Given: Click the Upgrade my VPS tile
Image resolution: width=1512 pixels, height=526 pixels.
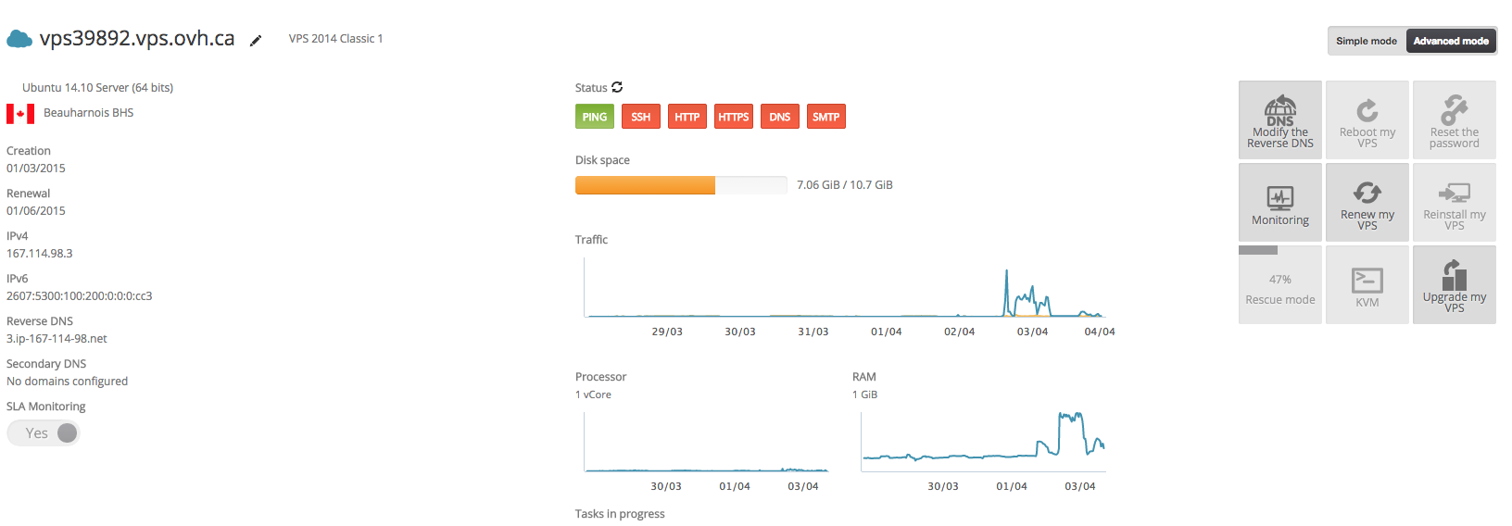Looking at the screenshot, I should pyautogui.click(x=1454, y=285).
